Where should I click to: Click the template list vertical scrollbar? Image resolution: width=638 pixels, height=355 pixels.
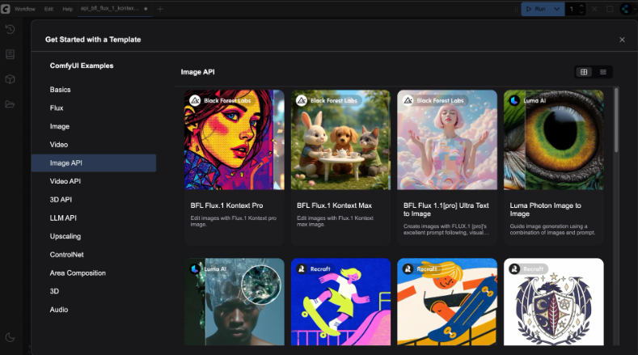[x=616, y=120]
